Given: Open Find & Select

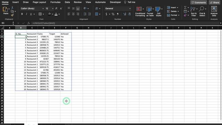Looking at the screenshot, I should [202, 11].
